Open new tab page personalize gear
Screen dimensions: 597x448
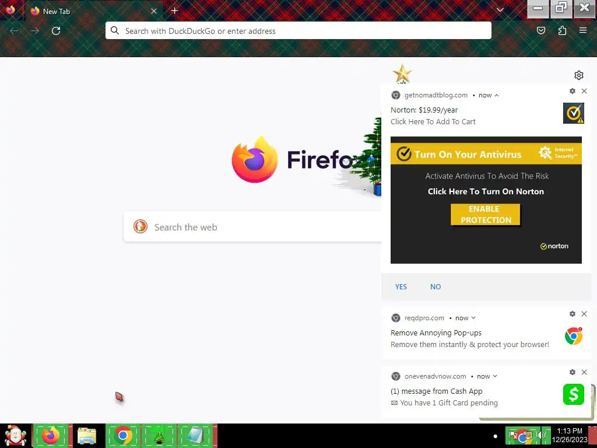click(x=579, y=75)
